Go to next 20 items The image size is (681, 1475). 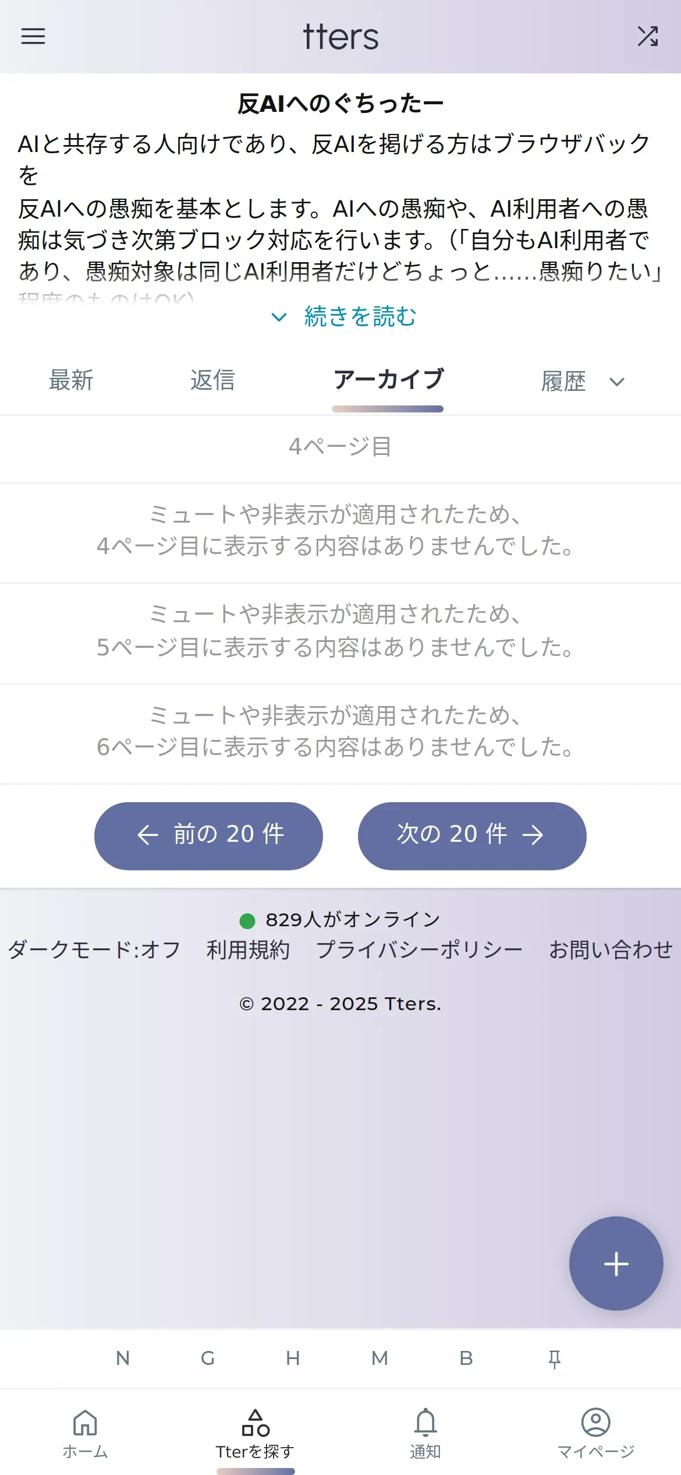pyautogui.click(x=471, y=835)
